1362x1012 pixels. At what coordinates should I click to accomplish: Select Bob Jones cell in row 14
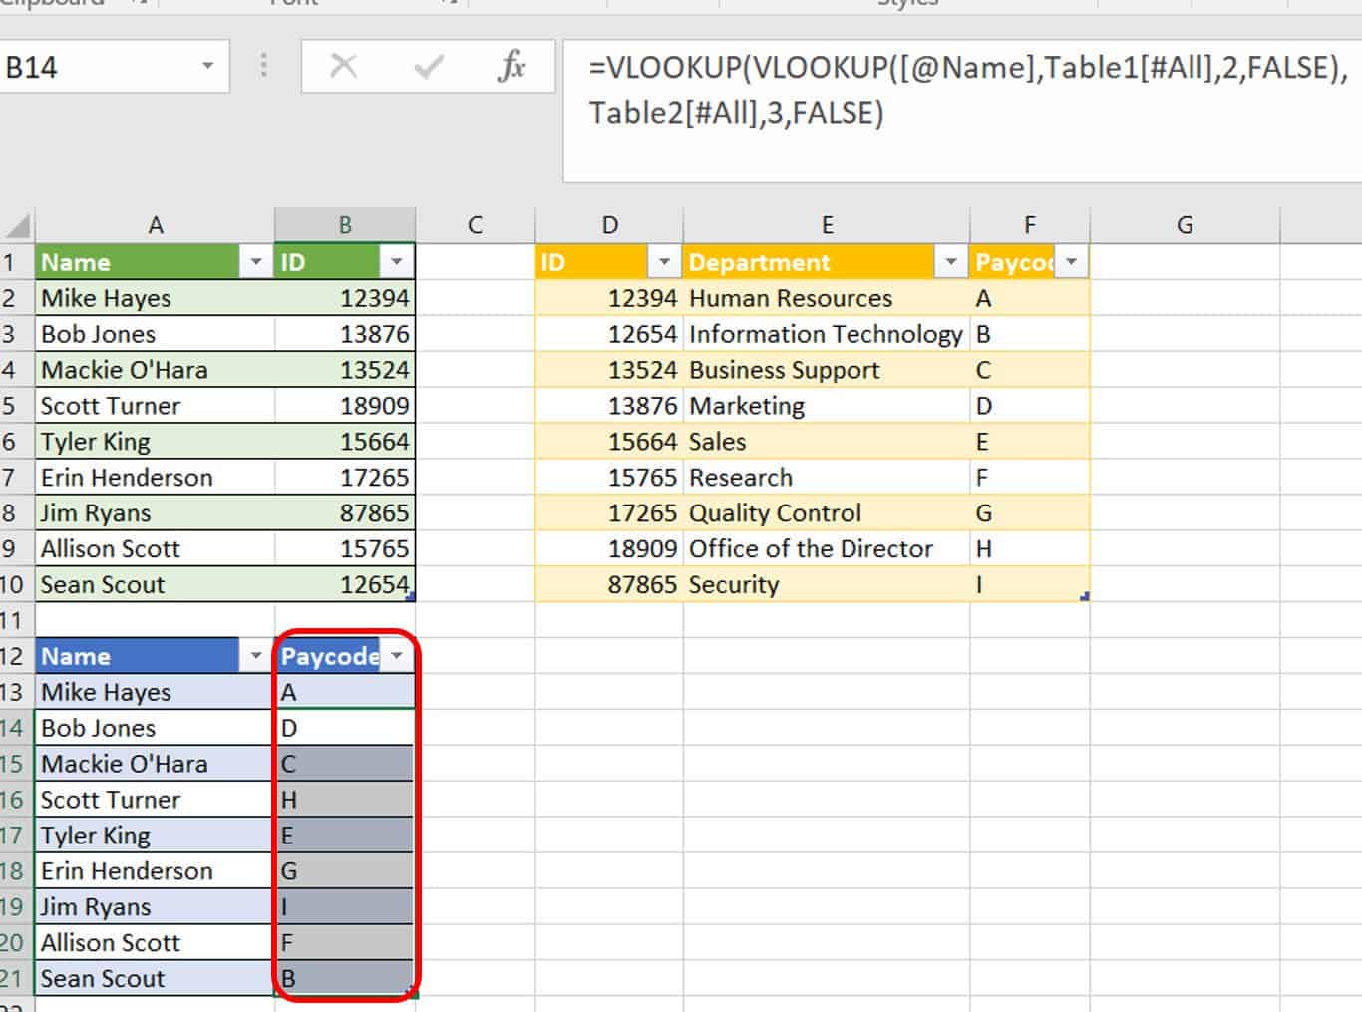pyautogui.click(x=156, y=728)
